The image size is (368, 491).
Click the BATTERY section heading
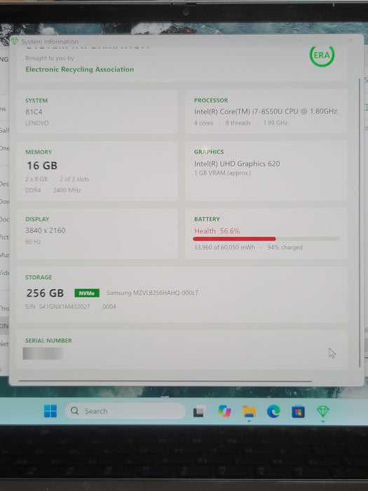tap(207, 219)
